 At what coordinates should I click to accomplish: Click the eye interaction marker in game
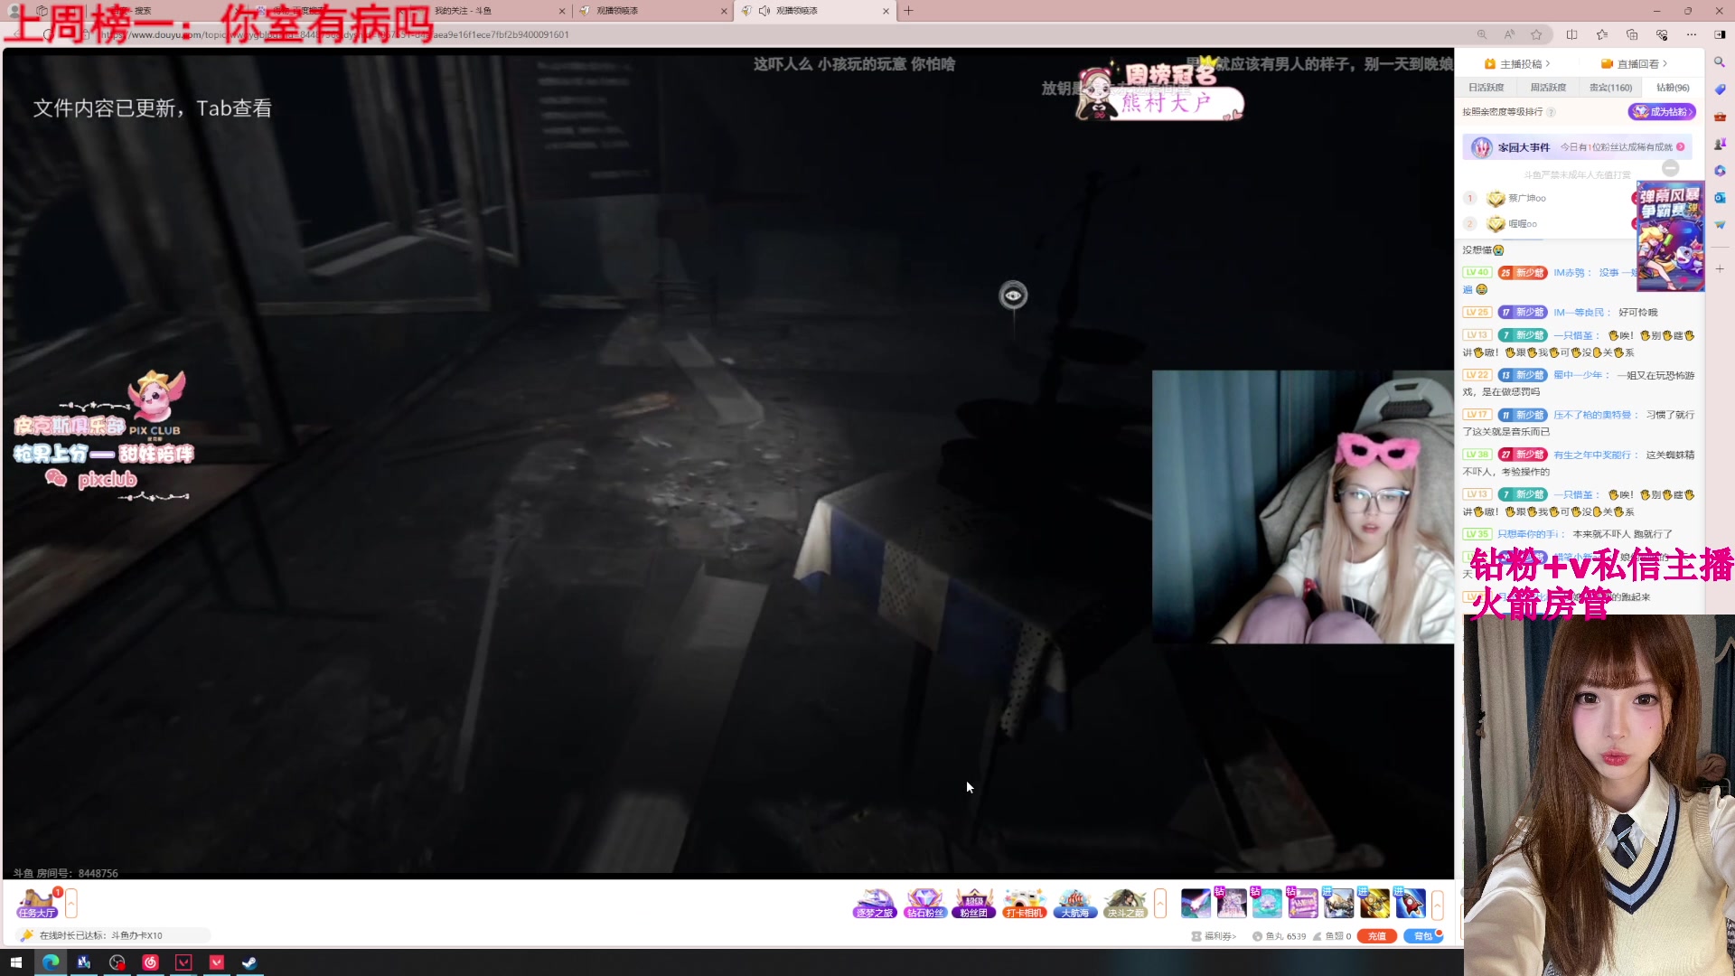click(1013, 296)
